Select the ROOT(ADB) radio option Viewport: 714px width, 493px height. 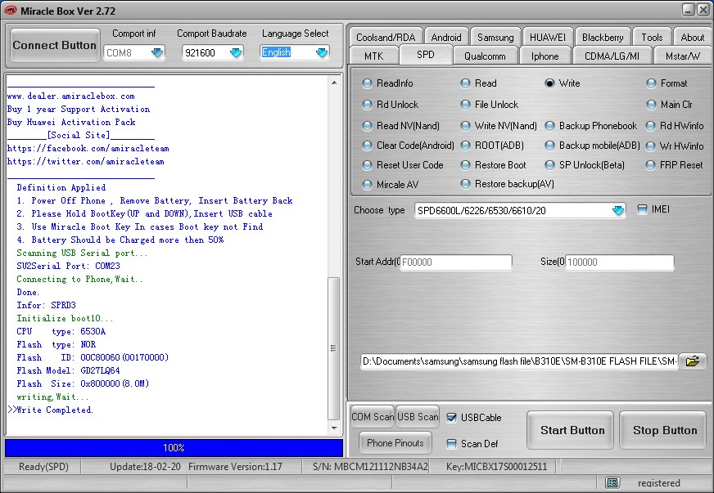(465, 146)
